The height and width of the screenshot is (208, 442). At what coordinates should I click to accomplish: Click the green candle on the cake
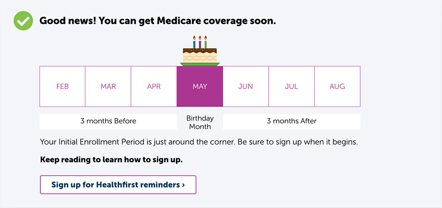pyautogui.click(x=205, y=42)
